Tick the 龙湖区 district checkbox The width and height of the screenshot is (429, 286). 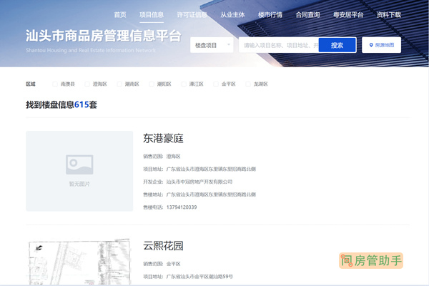point(248,84)
